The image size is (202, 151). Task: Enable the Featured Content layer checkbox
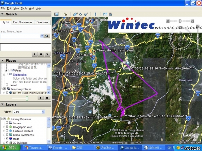pos(7,131)
